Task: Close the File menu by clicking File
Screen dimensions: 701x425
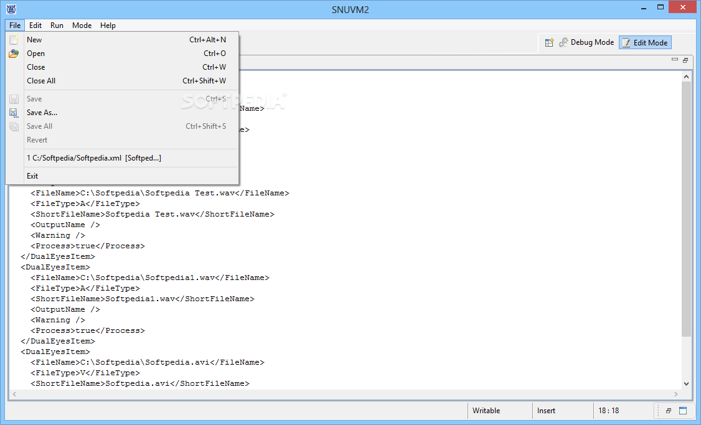Action: point(15,26)
